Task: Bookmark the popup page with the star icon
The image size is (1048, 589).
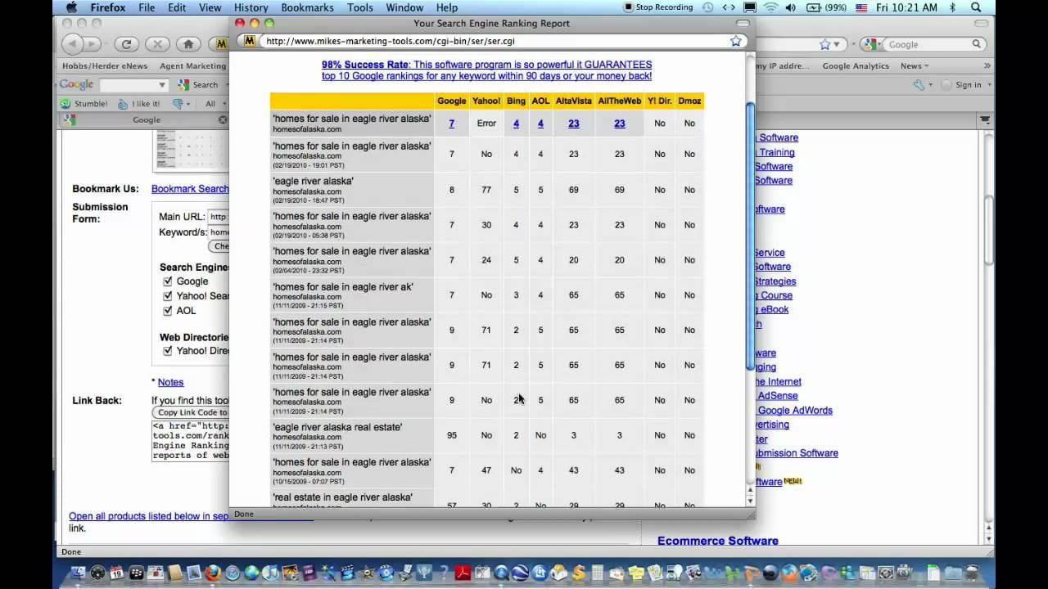Action: [x=735, y=41]
